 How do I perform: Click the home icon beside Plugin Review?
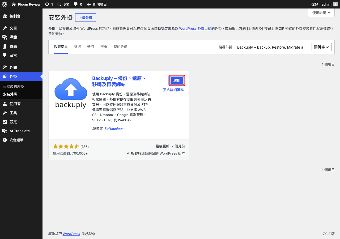pyautogui.click(x=14, y=4)
